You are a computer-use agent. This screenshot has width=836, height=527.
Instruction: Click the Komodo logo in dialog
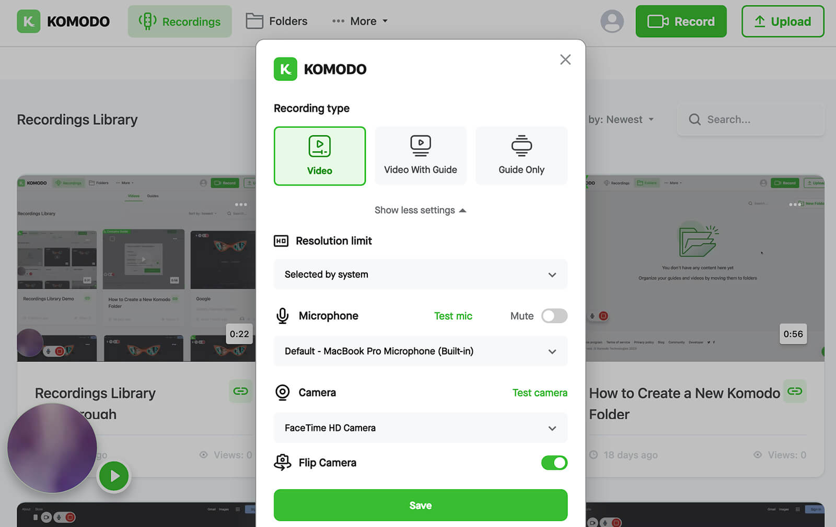(320, 69)
